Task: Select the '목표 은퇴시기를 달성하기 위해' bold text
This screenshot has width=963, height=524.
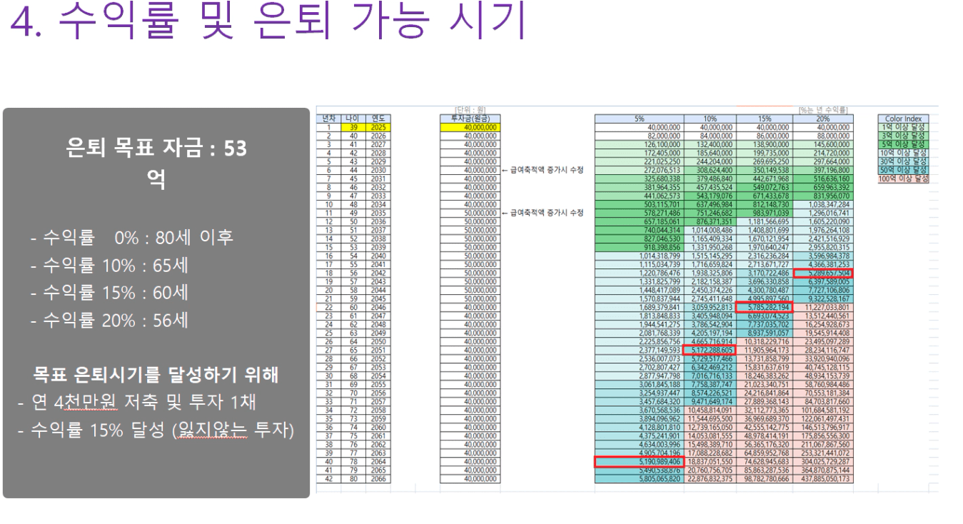Action: coord(156,375)
